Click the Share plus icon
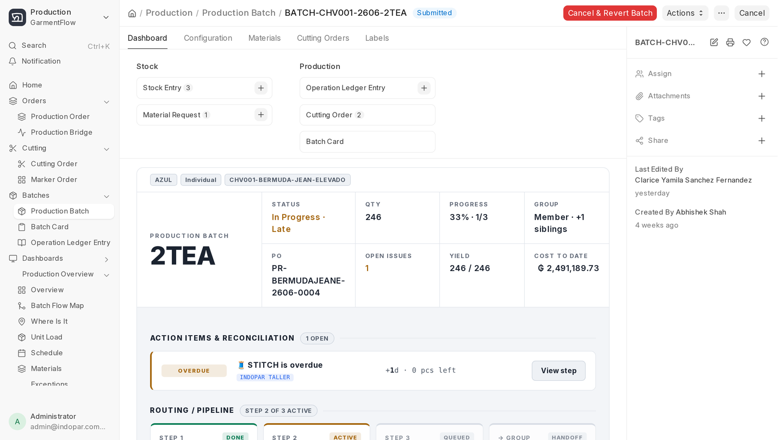 tap(762, 141)
